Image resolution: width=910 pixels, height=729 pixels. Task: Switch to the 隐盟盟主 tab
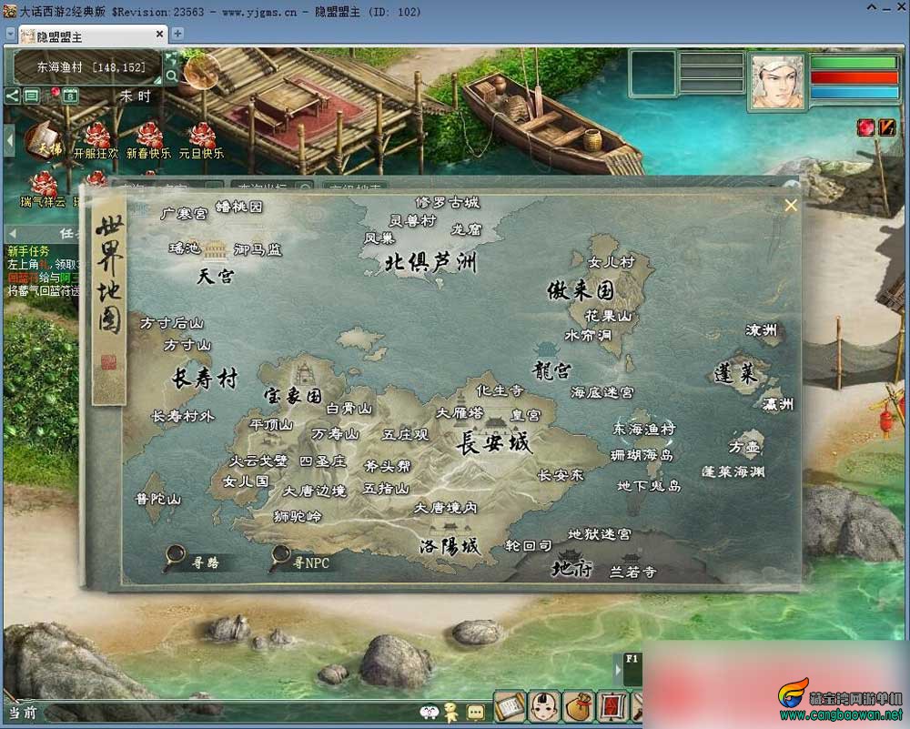(x=93, y=35)
